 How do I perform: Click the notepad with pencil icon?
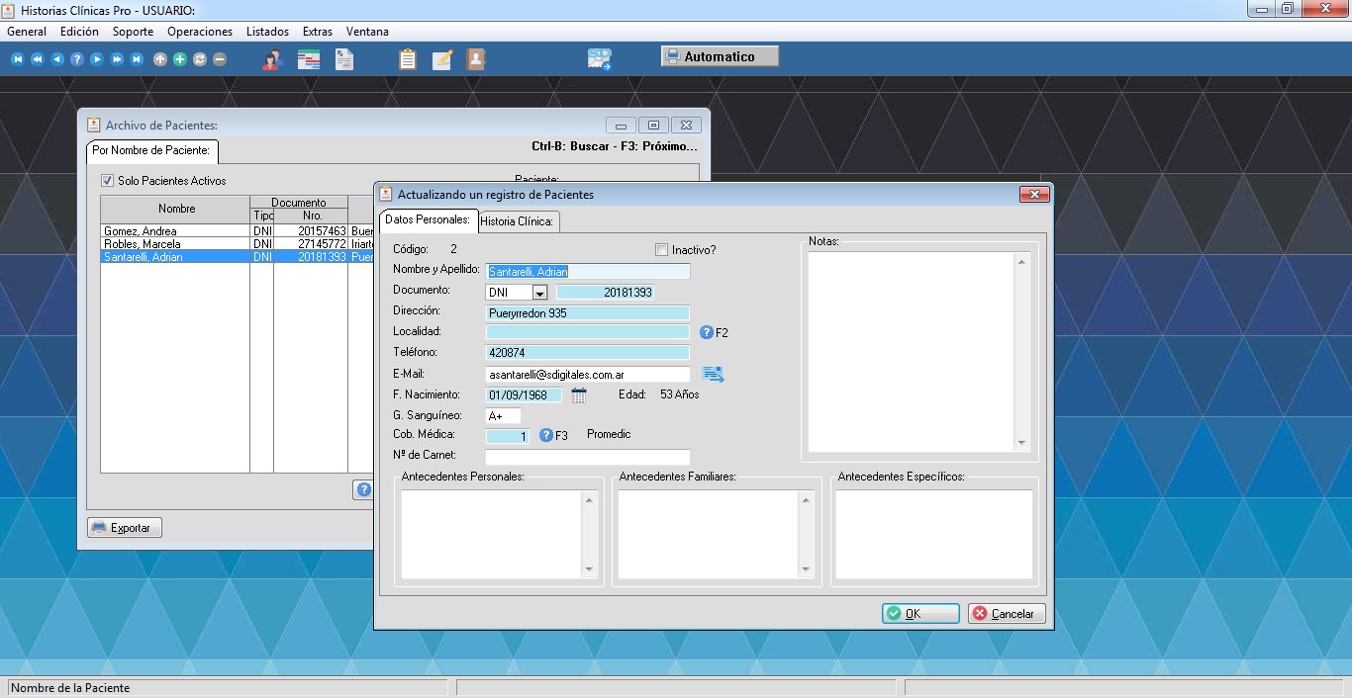pos(442,59)
